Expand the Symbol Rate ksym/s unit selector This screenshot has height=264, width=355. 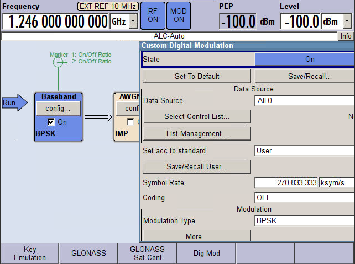click(336, 182)
